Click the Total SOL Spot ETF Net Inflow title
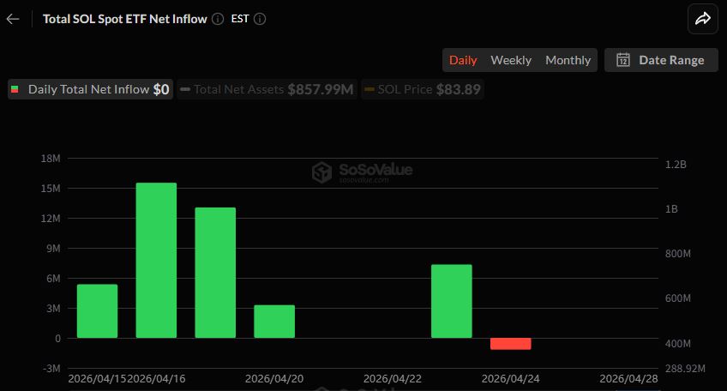 click(124, 19)
